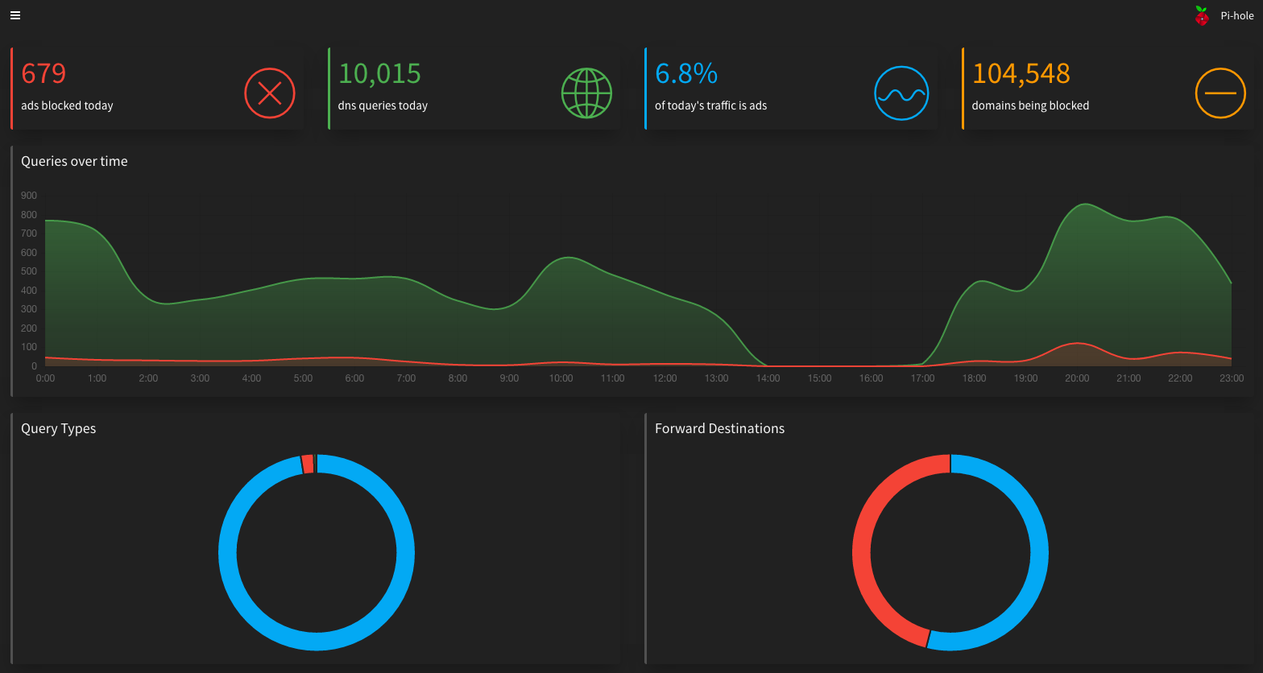Click the Forward Destinations panel title
The image size is (1263, 673).
719,428
